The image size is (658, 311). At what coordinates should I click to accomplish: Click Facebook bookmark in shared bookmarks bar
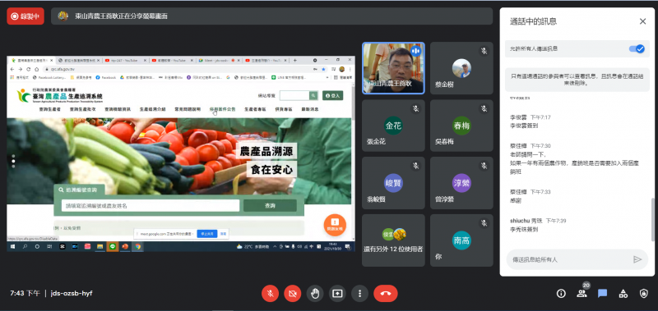pyautogui.click(x=106, y=77)
